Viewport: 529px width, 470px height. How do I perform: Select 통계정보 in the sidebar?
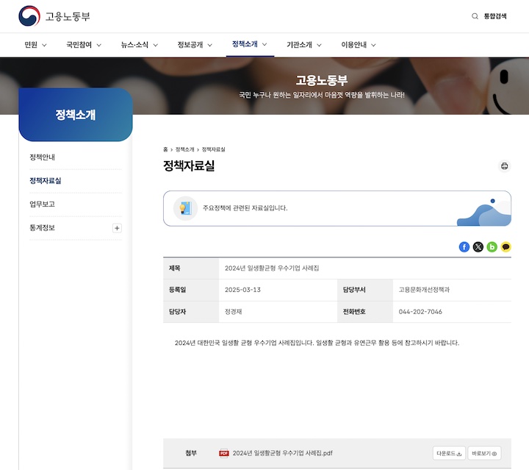point(42,227)
